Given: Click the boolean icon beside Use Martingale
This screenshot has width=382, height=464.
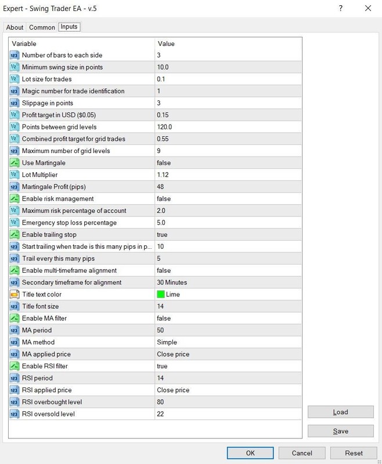Looking at the screenshot, I should [14, 163].
